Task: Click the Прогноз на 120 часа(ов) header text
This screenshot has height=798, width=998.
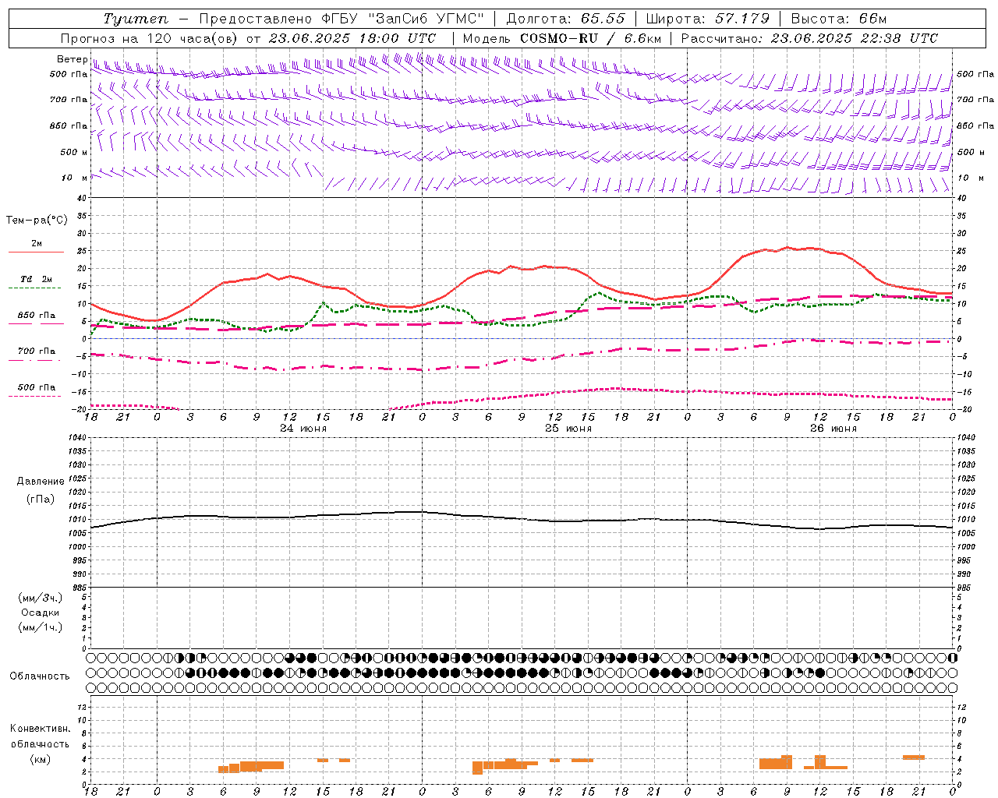Action: coord(150,38)
